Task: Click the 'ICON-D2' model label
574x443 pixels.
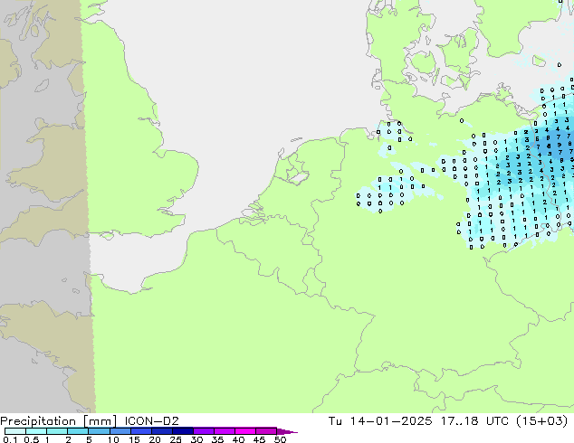Action: tap(151, 421)
